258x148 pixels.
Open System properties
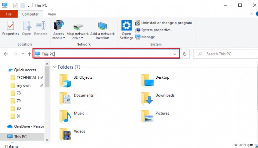(153, 30)
